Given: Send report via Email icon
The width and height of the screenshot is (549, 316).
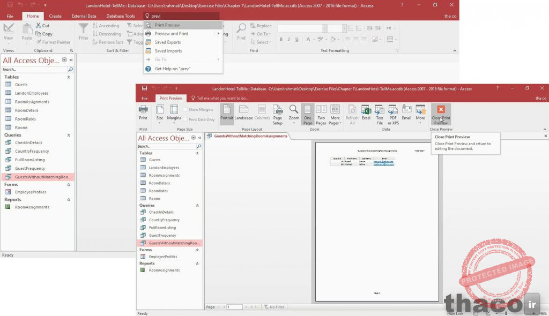Looking at the screenshot, I should tap(406, 112).
